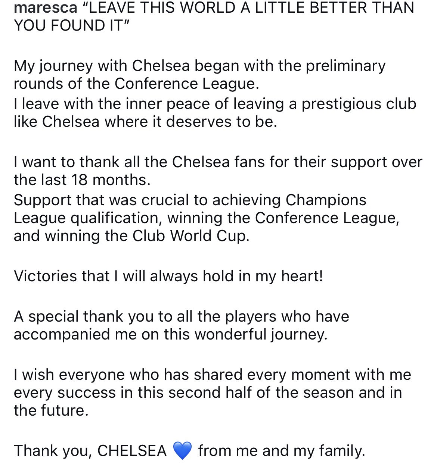
Task: Open the maresca profile username
Action: [x=46, y=7]
